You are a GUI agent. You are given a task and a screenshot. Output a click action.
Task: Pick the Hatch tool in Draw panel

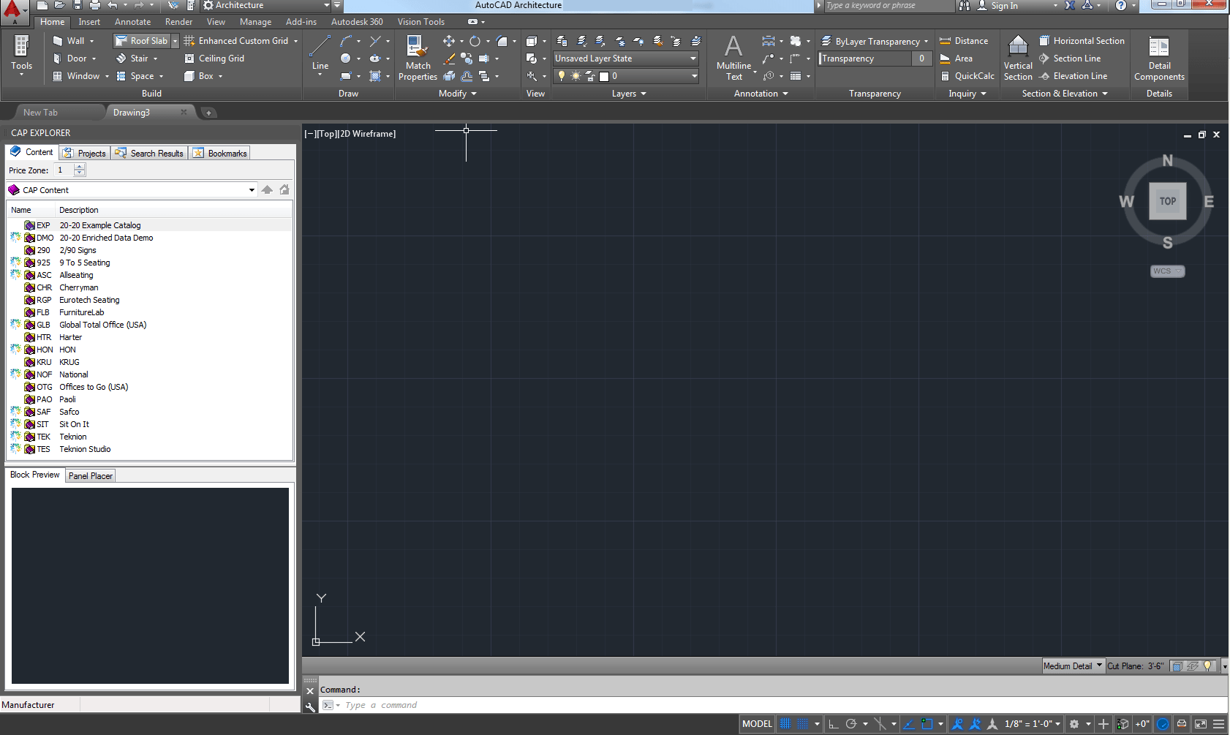point(375,76)
